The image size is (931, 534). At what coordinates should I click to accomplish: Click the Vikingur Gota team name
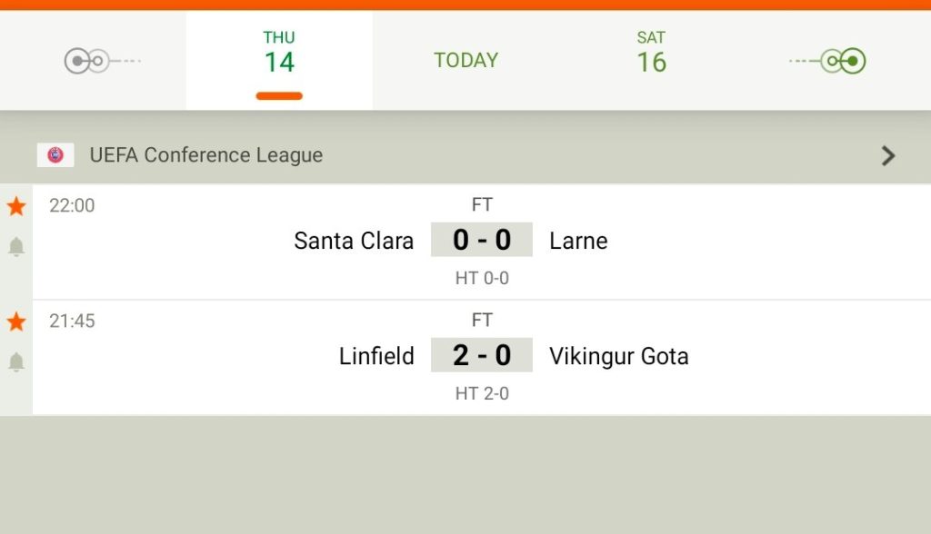(618, 357)
